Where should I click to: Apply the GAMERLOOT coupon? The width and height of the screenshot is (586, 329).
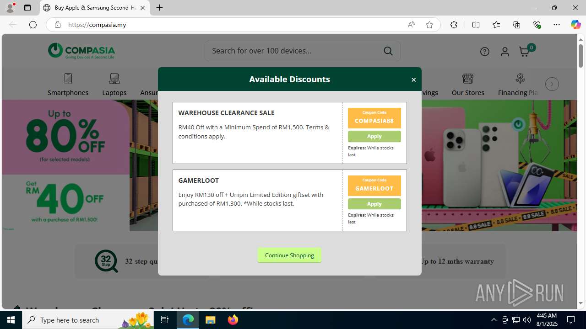click(374, 204)
